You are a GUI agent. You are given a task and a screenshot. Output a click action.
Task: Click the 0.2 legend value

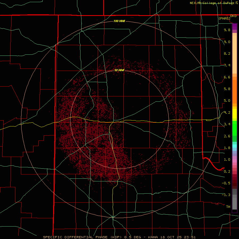pyautogui.click(x=227, y=172)
